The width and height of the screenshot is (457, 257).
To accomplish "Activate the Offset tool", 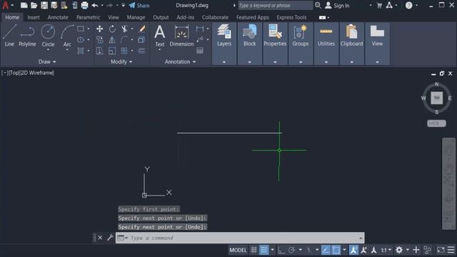I will point(141,51).
